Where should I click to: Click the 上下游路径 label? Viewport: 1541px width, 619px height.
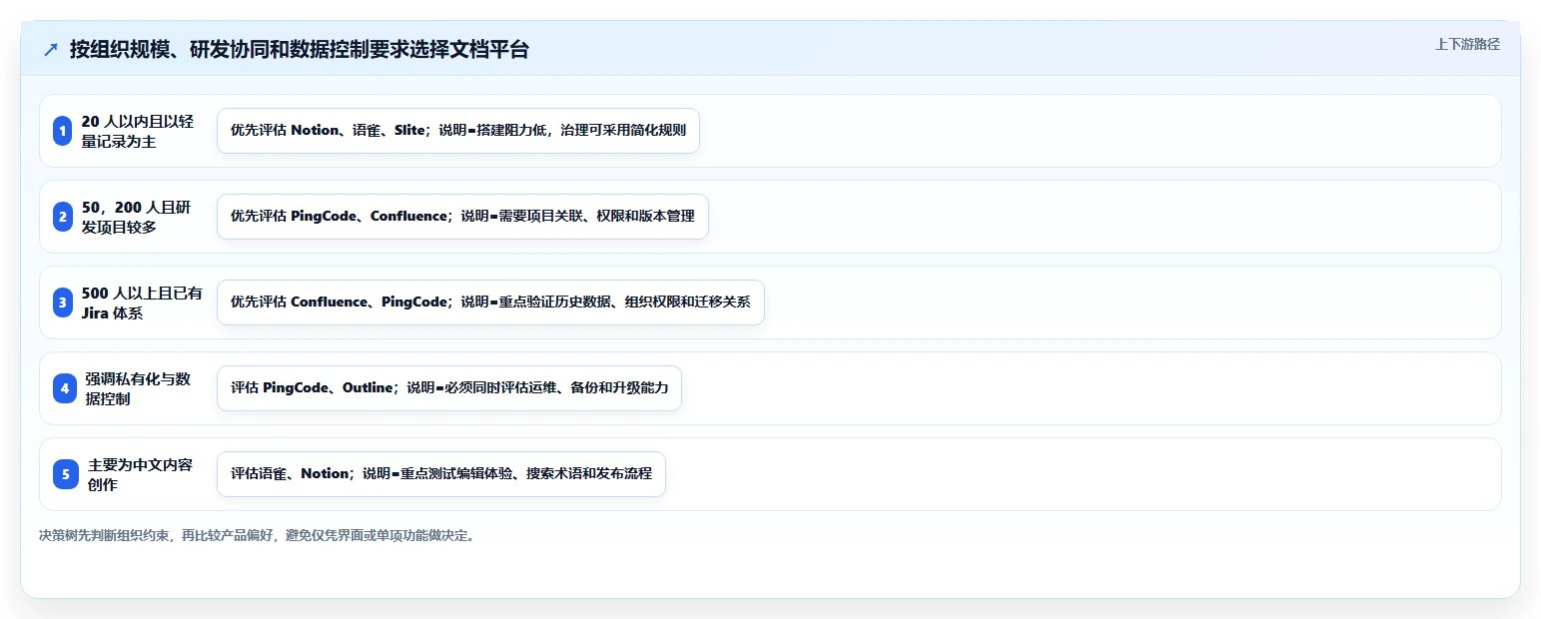coord(1467,44)
